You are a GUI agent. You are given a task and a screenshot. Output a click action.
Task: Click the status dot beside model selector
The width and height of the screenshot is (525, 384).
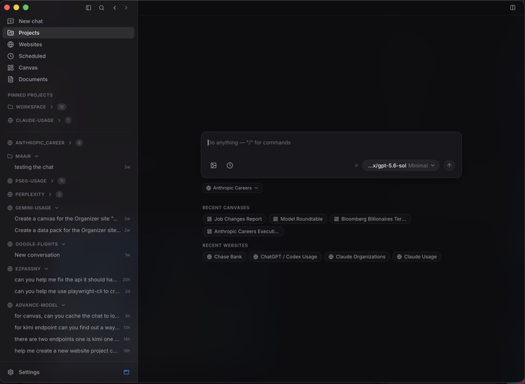(356, 166)
